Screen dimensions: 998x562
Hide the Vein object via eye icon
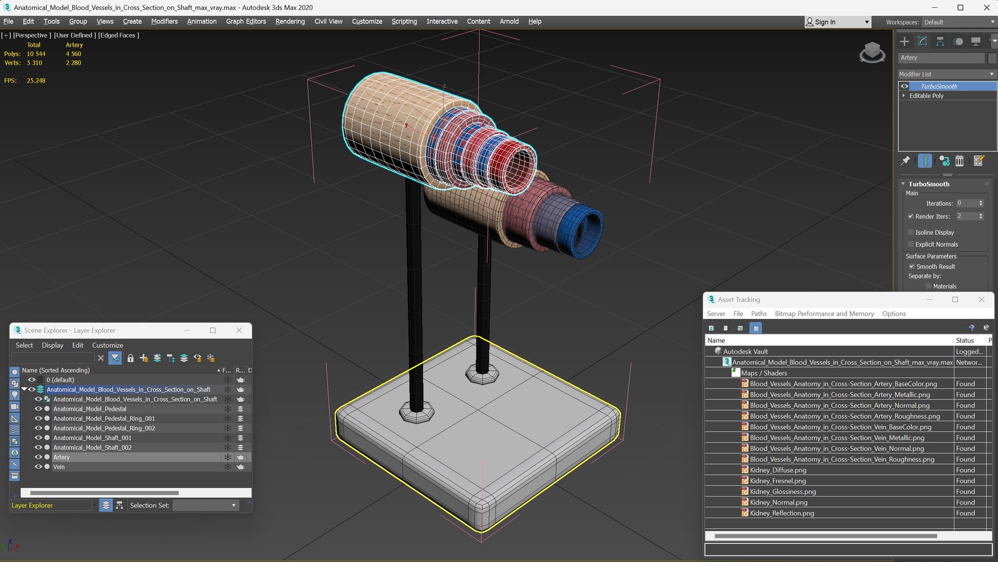[38, 467]
